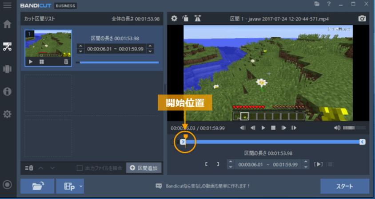375x199 pixels.
Task: Click the timeline end handle
Action: [x=362, y=142]
